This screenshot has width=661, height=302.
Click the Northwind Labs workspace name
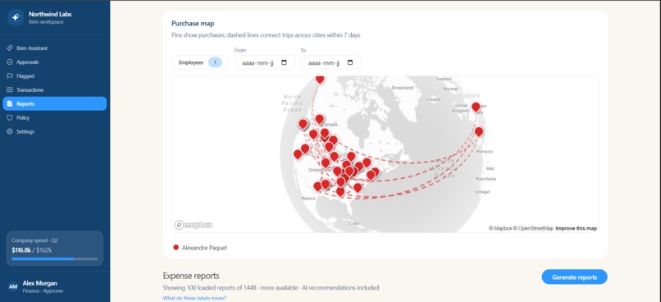[x=50, y=14]
